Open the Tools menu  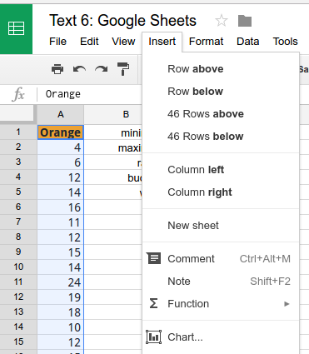[286, 42]
